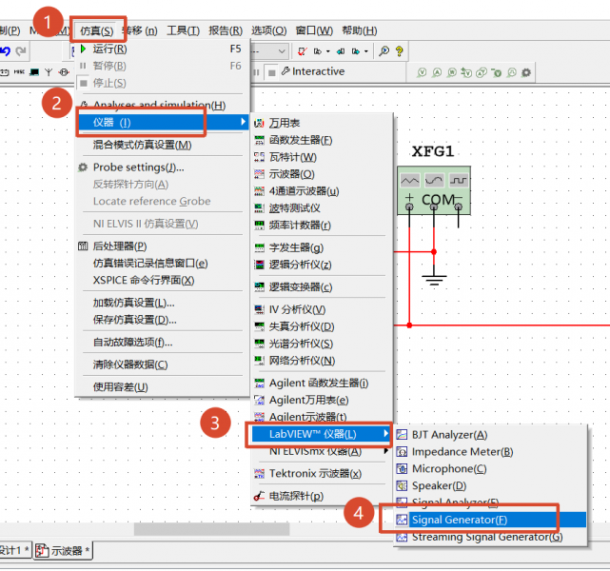Open the 帮助(H) help menu
The image size is (610, 571).
pyautogui.click(x=360, y=30)
